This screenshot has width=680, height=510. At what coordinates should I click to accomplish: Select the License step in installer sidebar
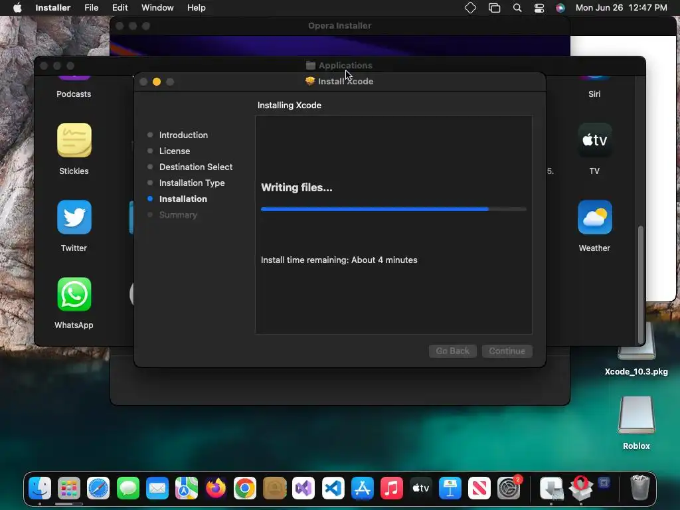coord(175,151)
